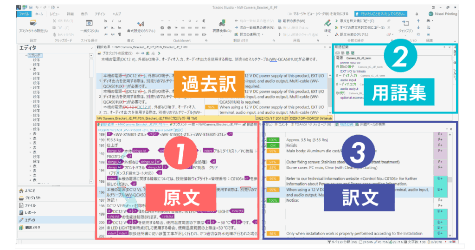Collapse the Editor (エディタ) navigation pane
This screenshot has width=475, height=250.
tap(92, 48)
